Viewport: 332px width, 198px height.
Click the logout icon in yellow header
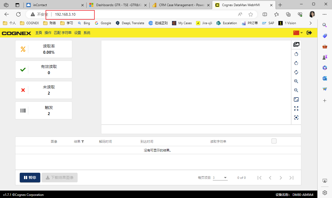point(309,33)
